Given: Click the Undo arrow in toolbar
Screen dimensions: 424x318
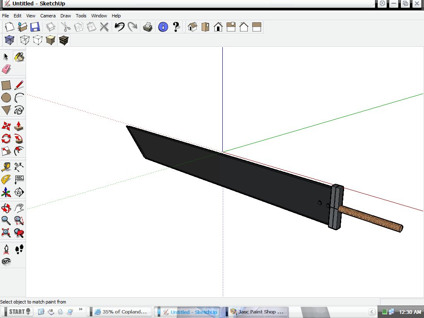Looking at the screenshot, I should 119,27.
